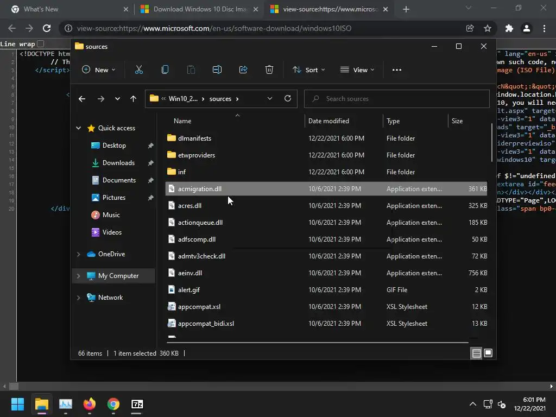
Task: Go forward in File Explorer
Action: (x=101, y=99)
